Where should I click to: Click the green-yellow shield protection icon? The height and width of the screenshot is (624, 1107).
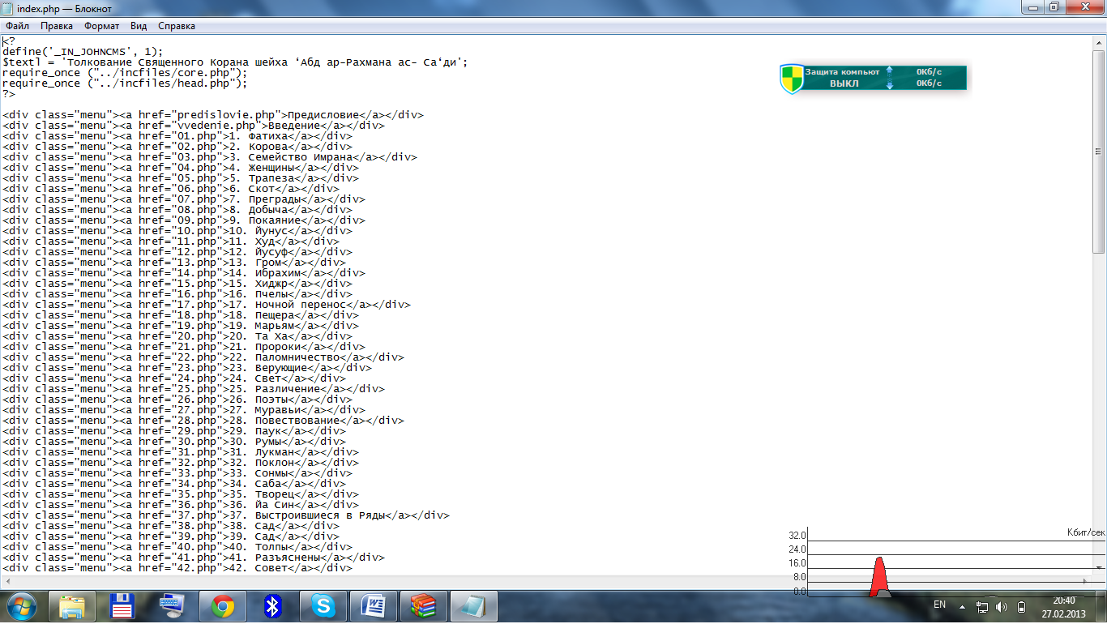(x=791, y=79)
